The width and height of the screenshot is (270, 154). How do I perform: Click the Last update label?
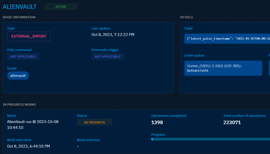(100, 28)
